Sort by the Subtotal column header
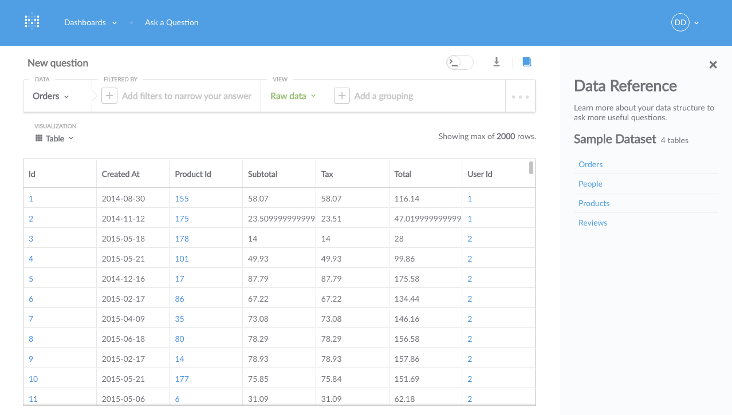The height and width of the screenshot is (415, 732). [x=263, y=174]
